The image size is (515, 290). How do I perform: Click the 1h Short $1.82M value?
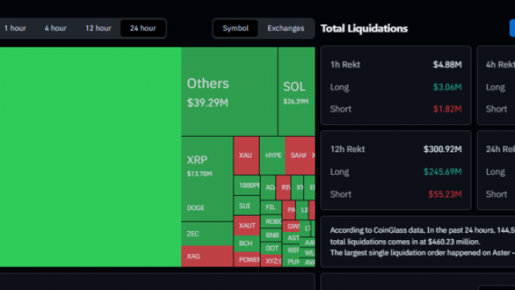point(447,109)
